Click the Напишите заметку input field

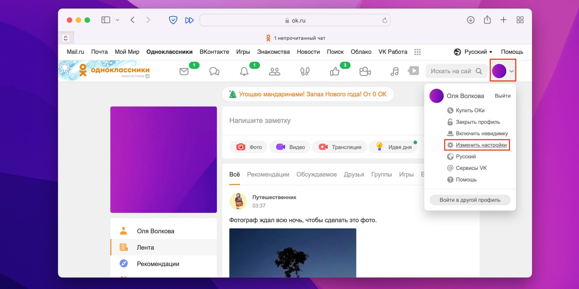click(x=323, y=121)
